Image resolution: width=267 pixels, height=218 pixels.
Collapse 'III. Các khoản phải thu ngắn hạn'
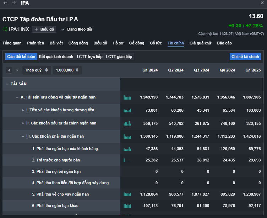coord(23,136)
